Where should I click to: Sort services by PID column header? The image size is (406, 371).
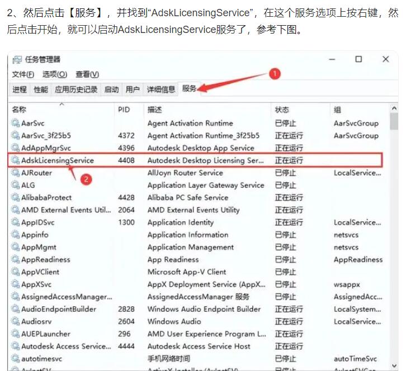(x=124, y=110)
